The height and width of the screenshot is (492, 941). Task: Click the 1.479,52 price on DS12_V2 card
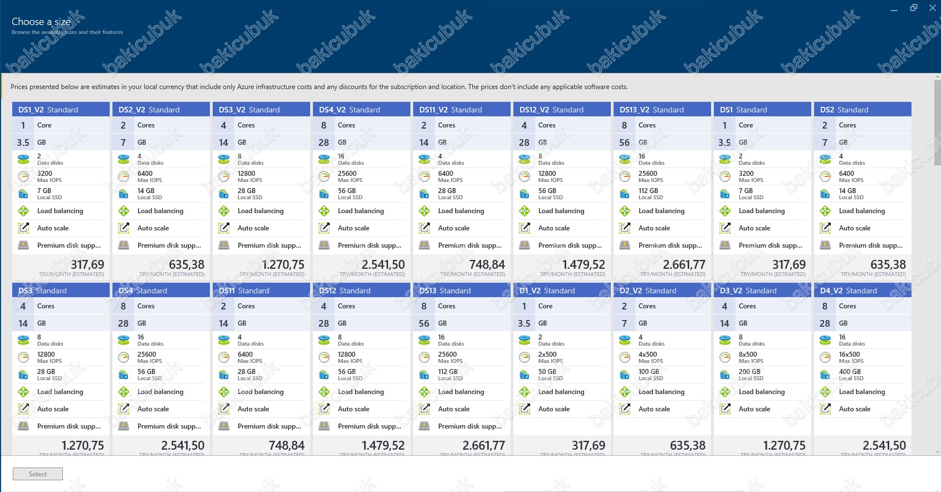click(584, 264)
